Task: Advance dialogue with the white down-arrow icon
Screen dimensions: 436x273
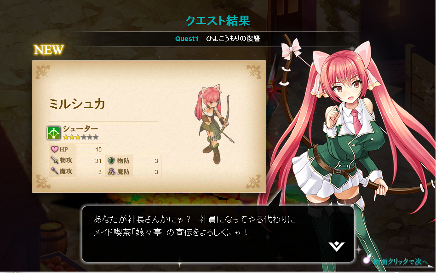Action: 337,246
